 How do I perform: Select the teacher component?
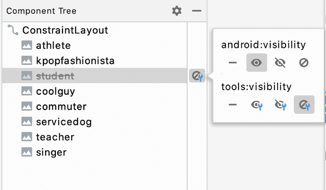coord(55,137)
